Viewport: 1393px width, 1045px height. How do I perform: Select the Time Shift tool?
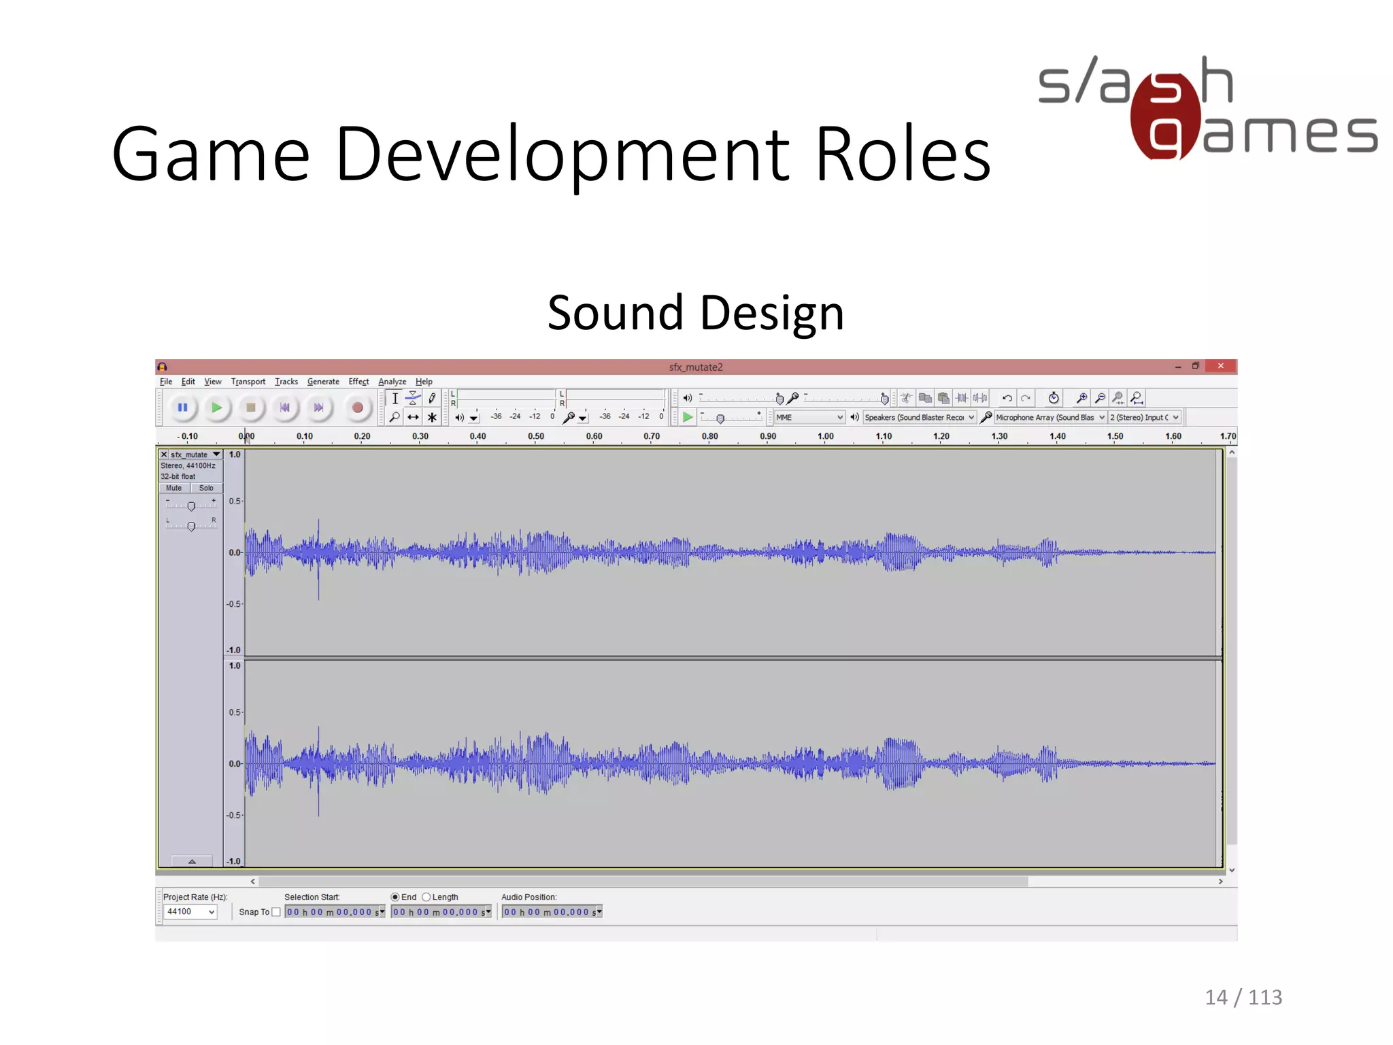click(413, 417)
